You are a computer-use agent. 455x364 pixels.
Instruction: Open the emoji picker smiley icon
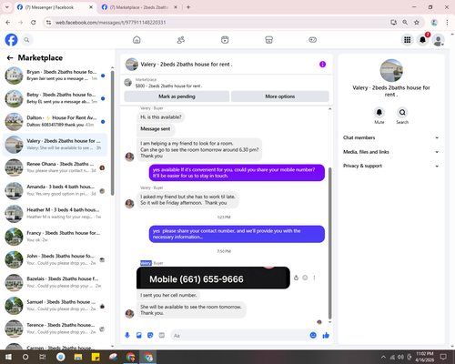point(313,335)
